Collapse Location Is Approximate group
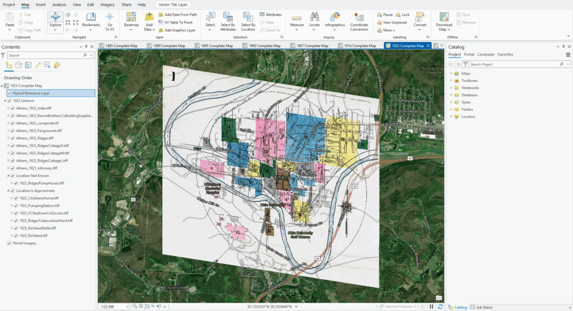The width and height of the screenshot is (573, 311). (x=8, y=191)
